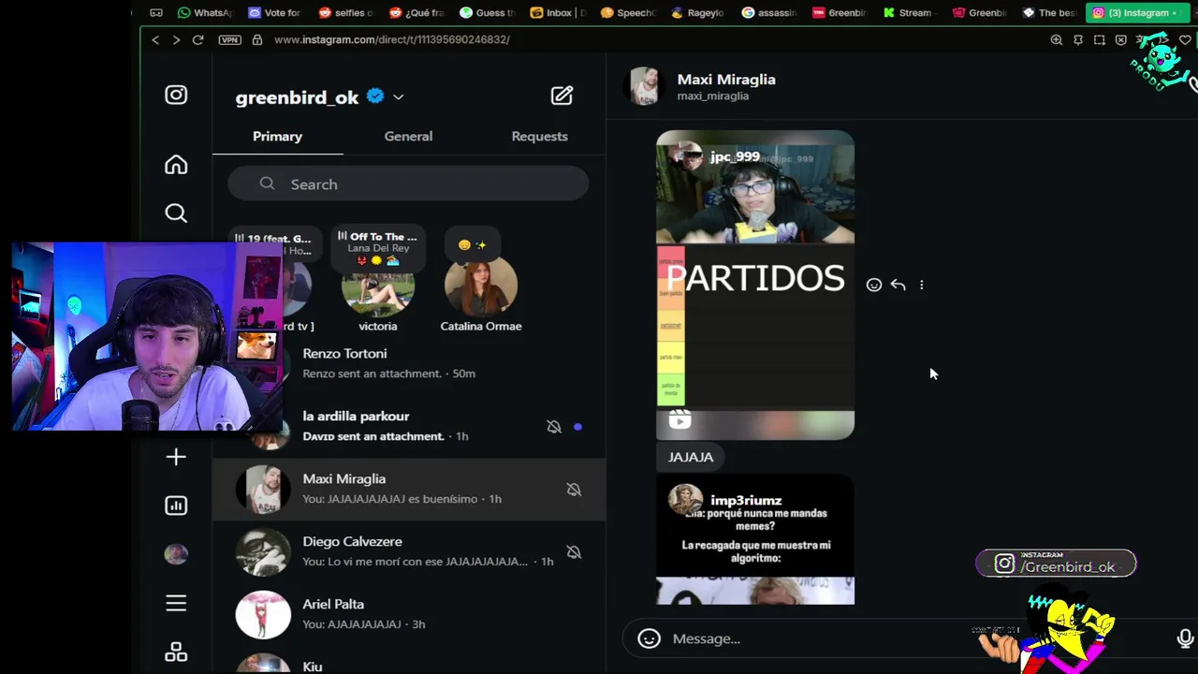Open the dashboard chart icon in the sidebar
1198x674 pixels.
point(176,505)
